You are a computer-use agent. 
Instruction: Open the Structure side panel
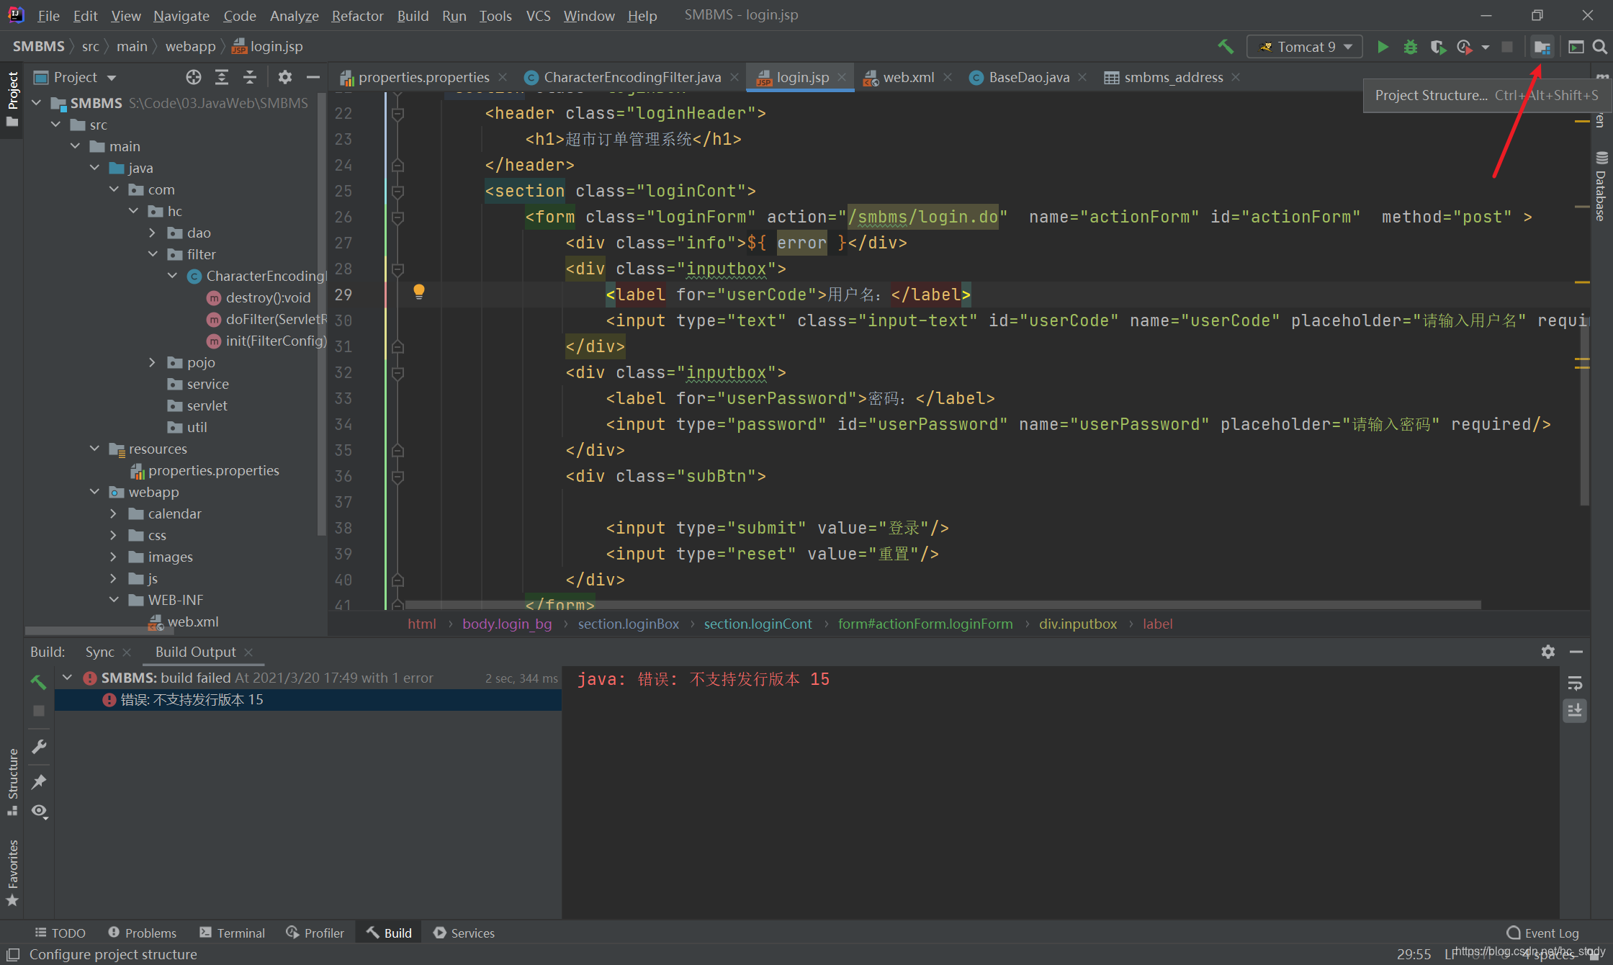12,781
